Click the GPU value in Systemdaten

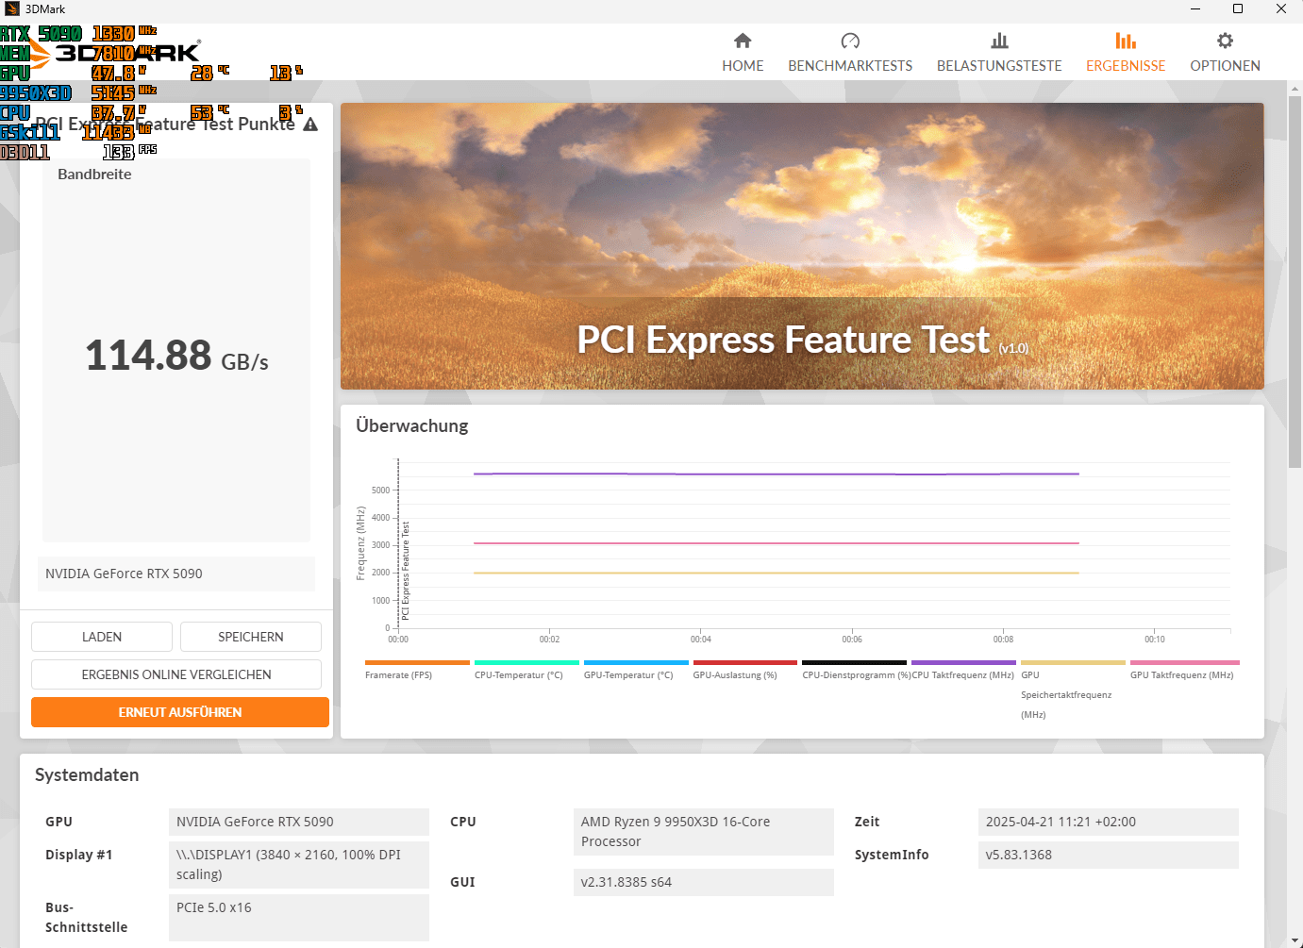point(299,822)
